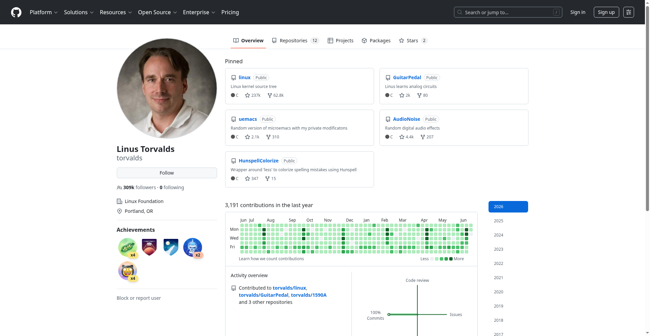Select the 2025 contribution year

click(508, 221)
